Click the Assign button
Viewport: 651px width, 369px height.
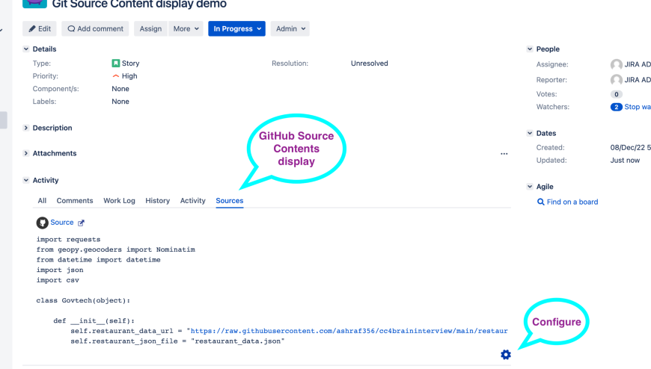point(150,28)
